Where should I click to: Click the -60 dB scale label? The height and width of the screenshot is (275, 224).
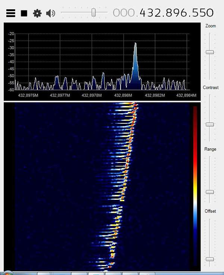(10, 89)
